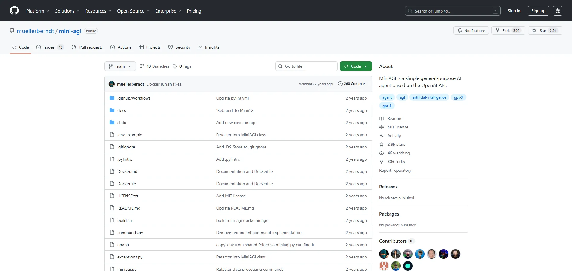Click the header appearance settings icon

557,11
